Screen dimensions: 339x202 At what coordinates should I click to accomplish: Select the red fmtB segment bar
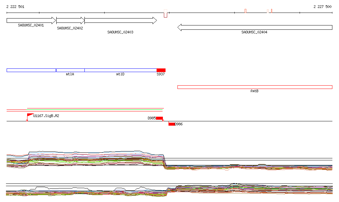tap(255, 87)
